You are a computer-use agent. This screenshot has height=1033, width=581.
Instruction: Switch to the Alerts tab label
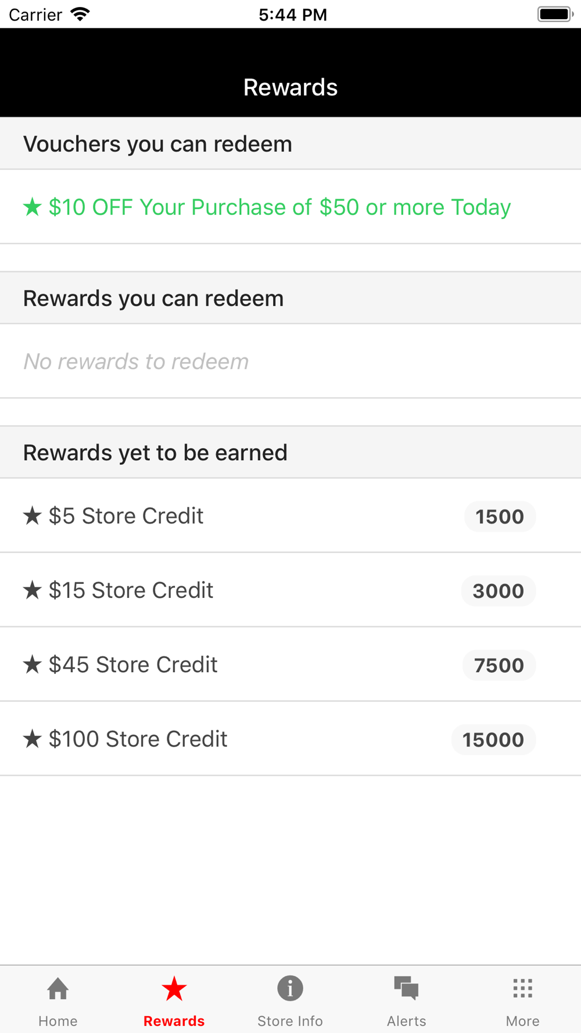406,1021
